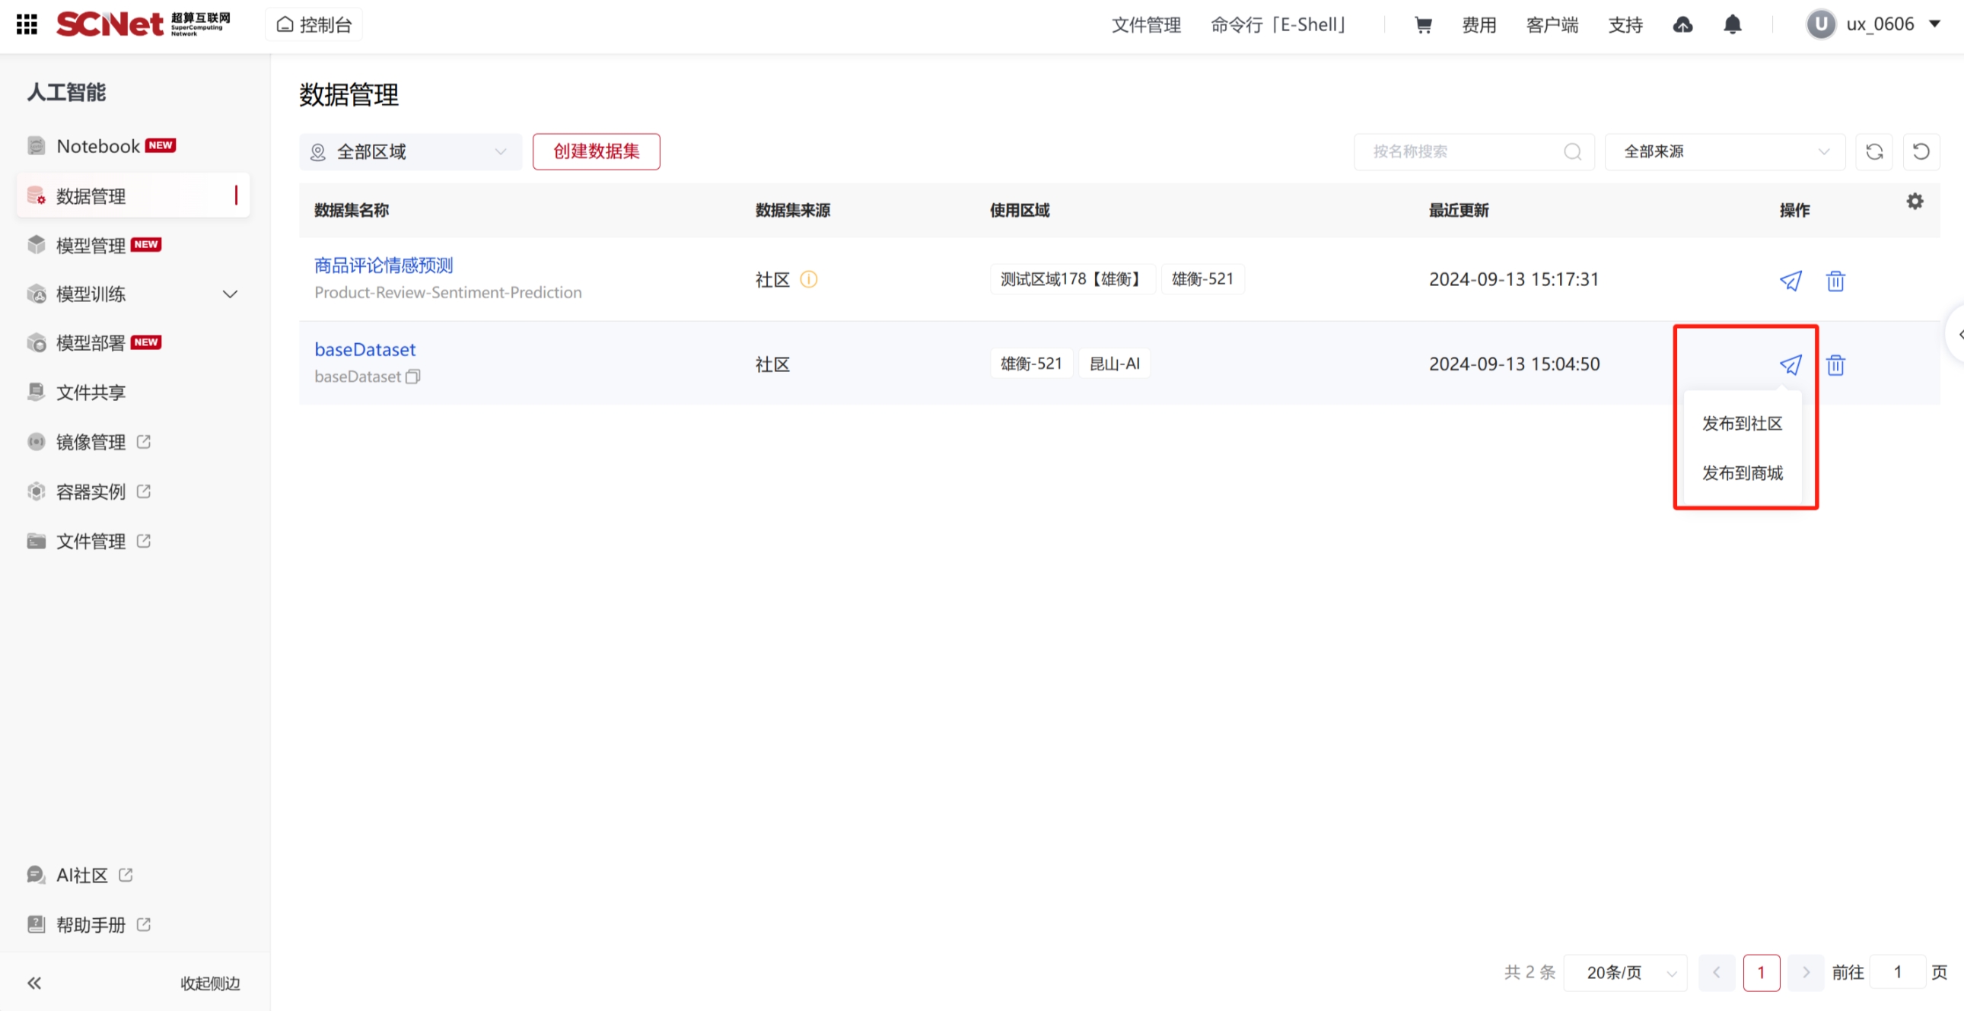Image resolution: width=1964 pixels, height=1011 pixels.
Task: Open the 全部区域 region dropdown
Action: tap(409, 151)
